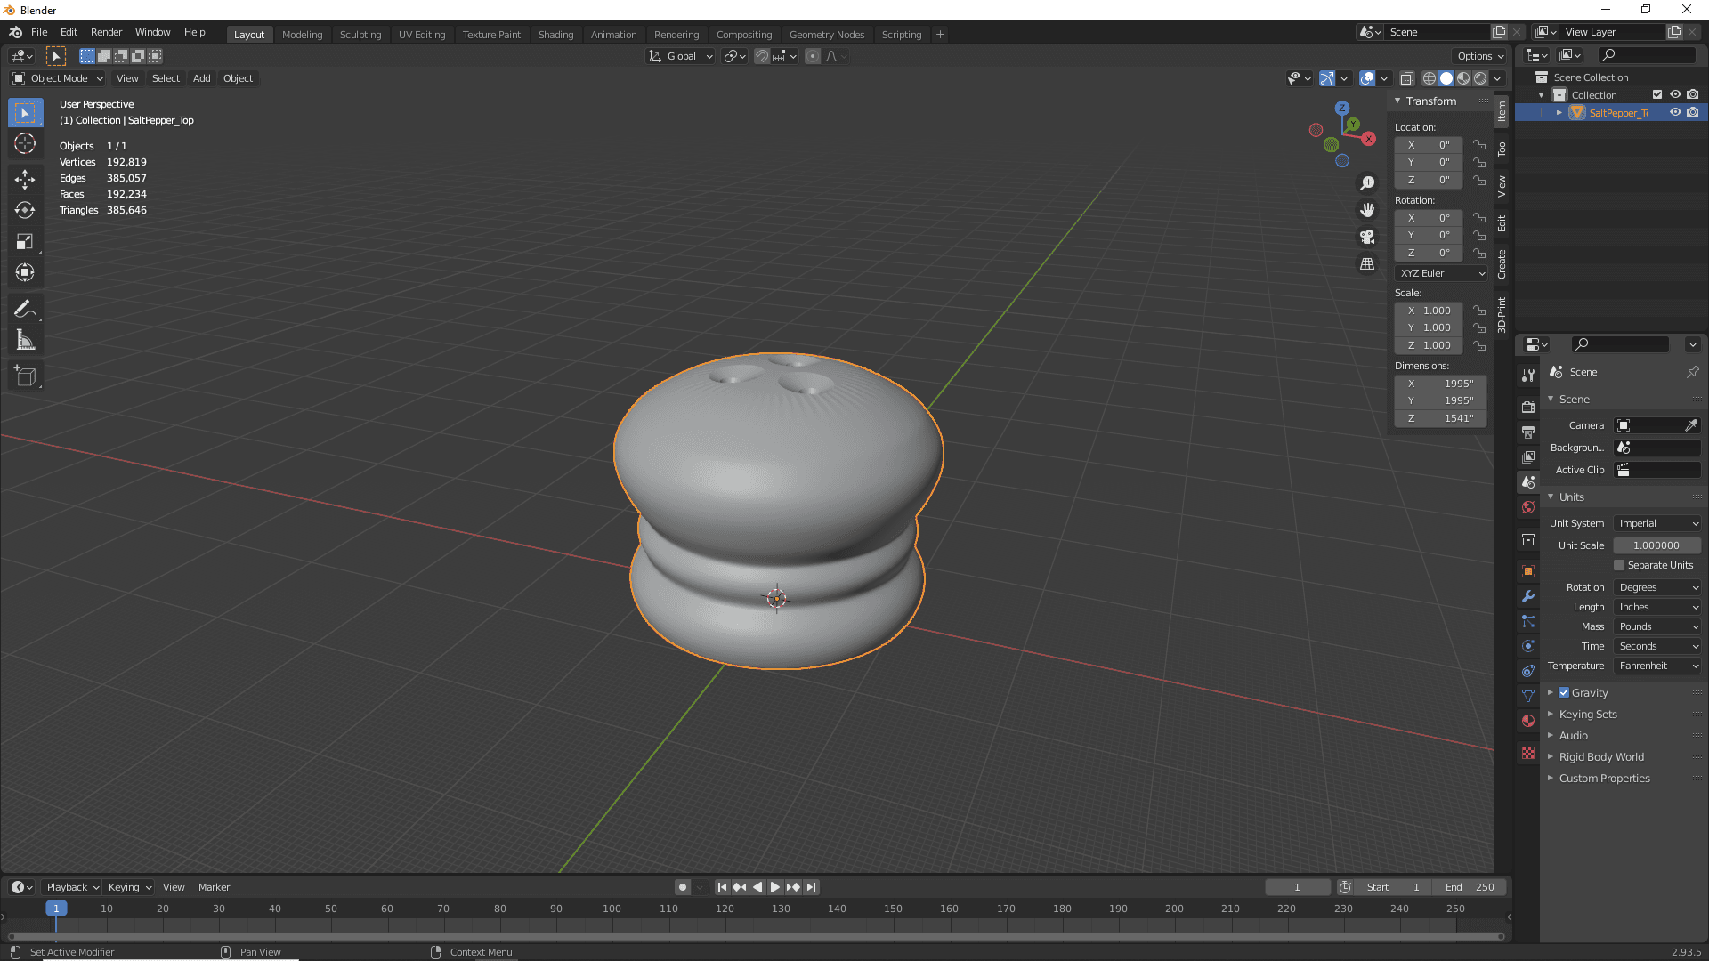Select the Cursor tool in toolbar

coord(25,143)
